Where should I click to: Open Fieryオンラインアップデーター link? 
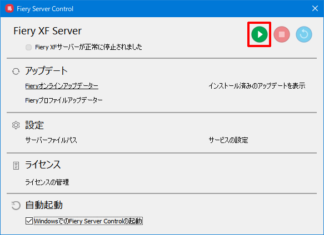point(62,86)
